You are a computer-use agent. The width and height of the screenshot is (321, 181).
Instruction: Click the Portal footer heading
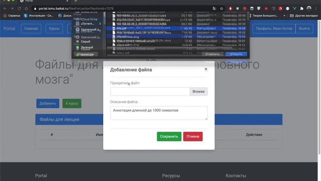tap(41, 175)
